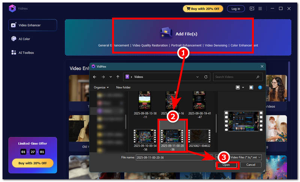300x182 pixels.
Task: Switch to the AI Color tab
Action: pyautogui.click(x=24, y=39)
